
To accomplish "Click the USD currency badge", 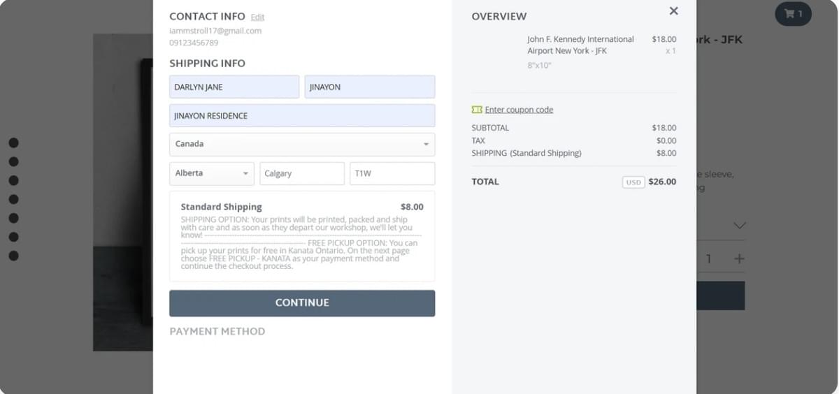I will 633,182.
